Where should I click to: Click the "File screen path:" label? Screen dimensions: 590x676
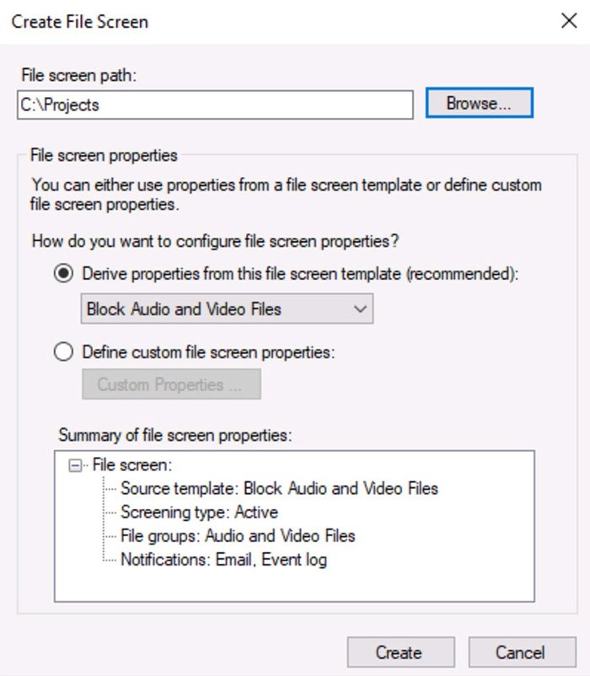coord(77,76)
